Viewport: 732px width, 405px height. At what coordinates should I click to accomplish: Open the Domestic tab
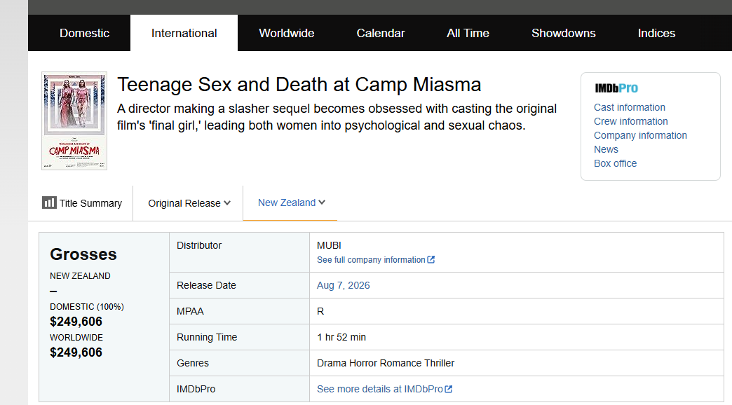click(85, 33)
